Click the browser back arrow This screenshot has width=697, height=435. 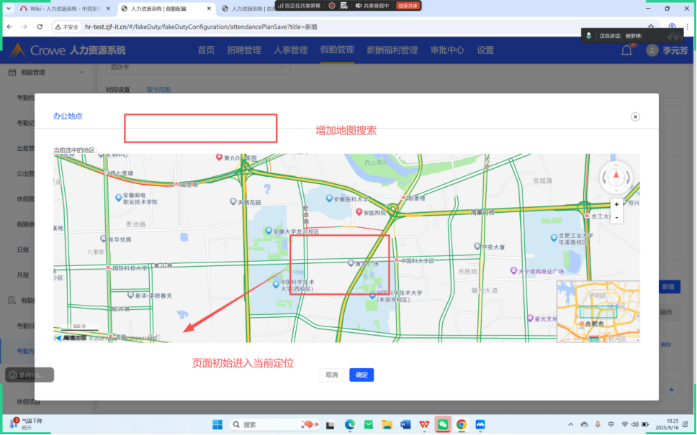tap(9, 27)
